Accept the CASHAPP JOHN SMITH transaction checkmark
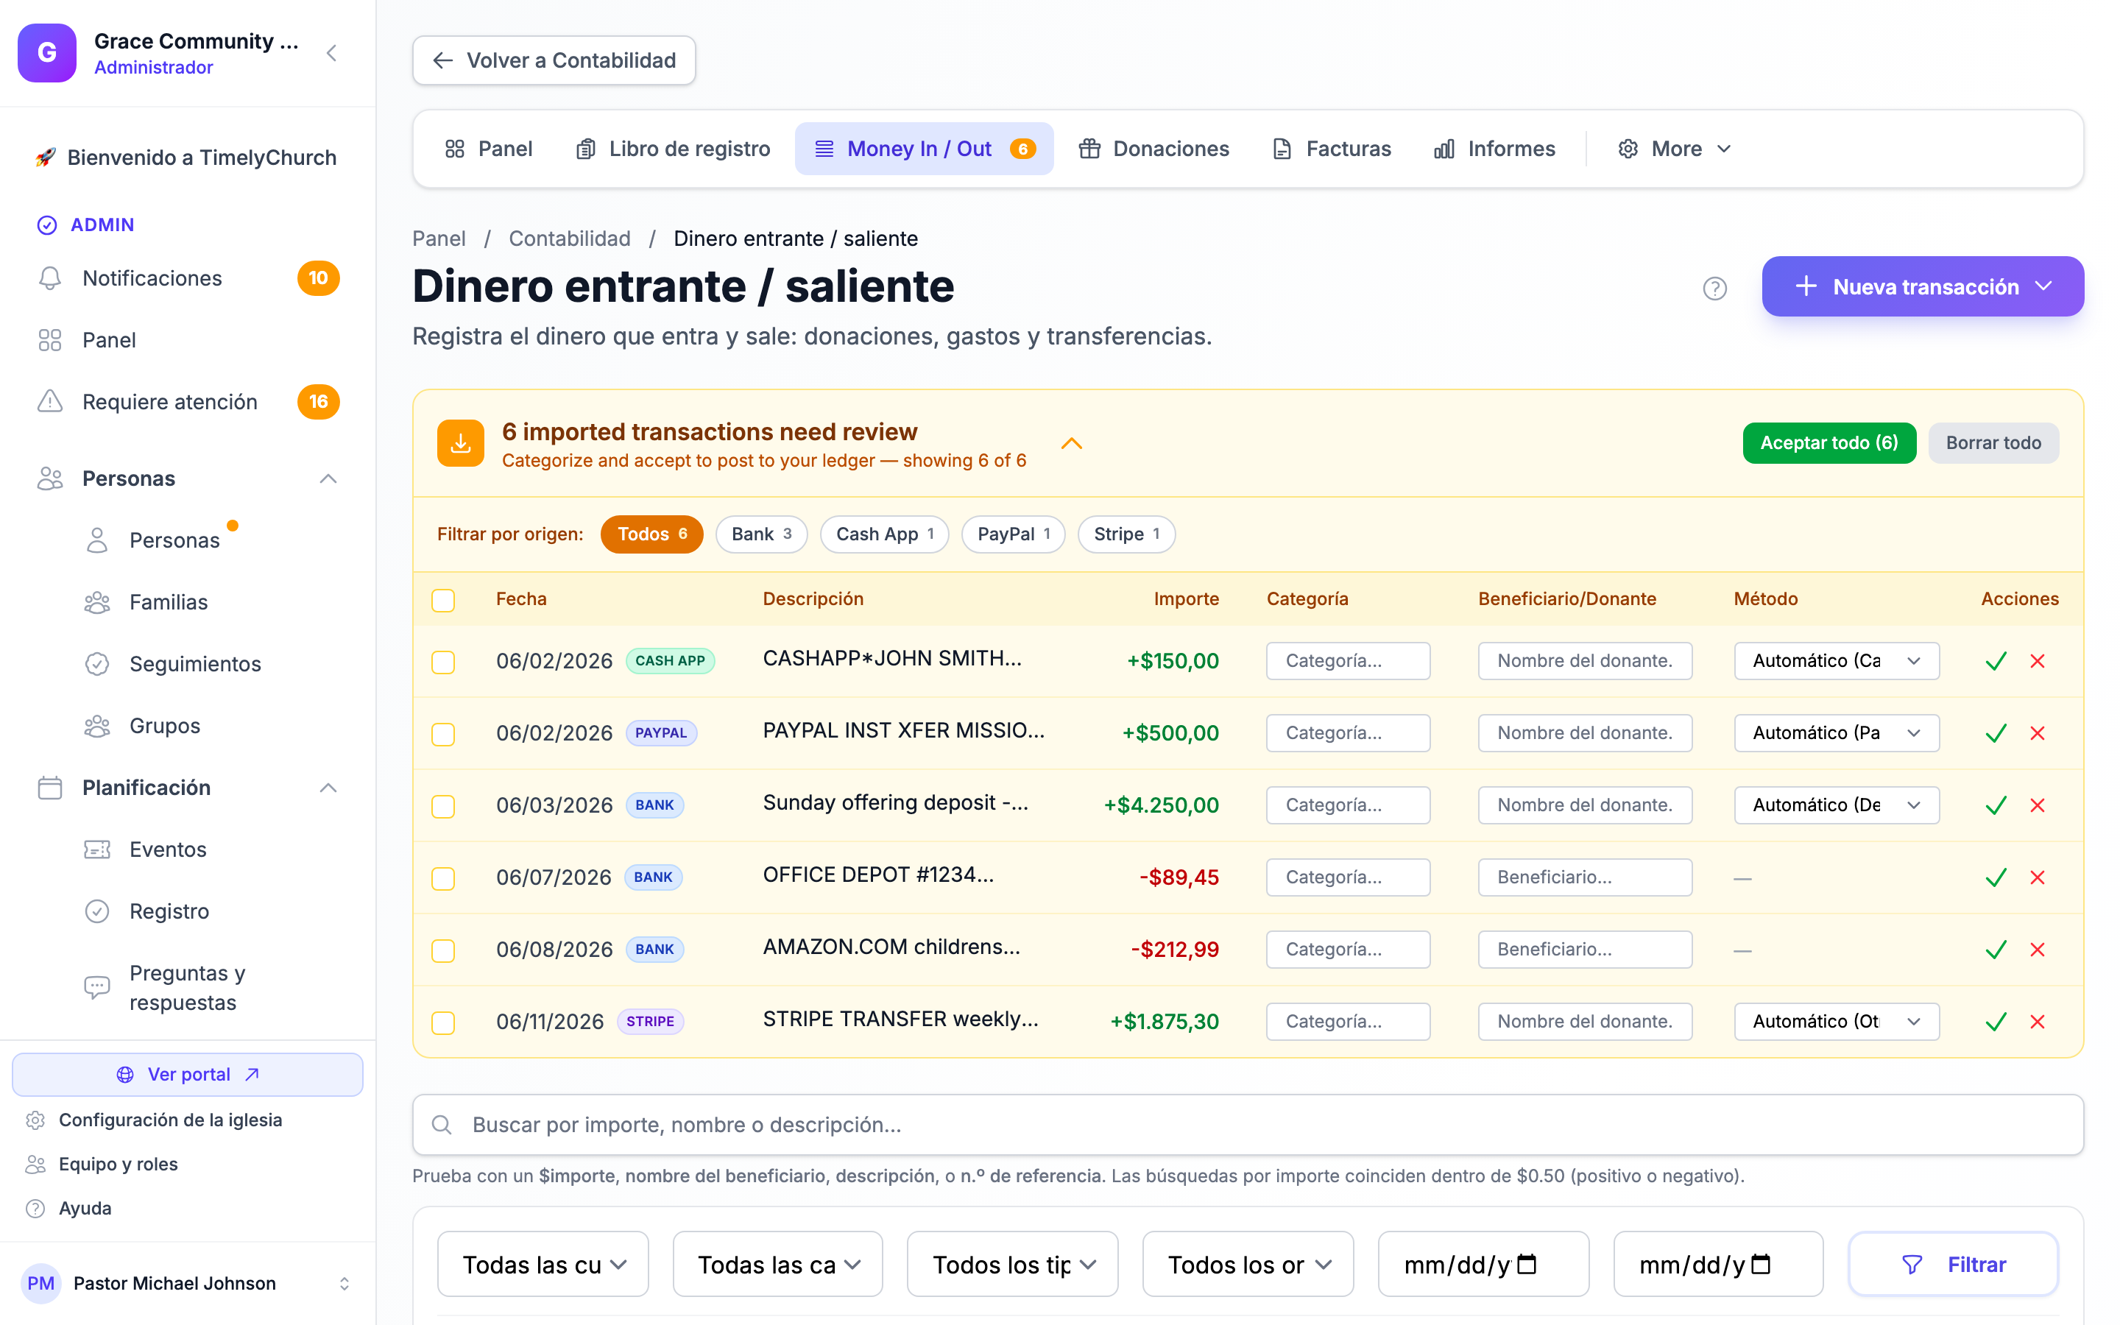This screenshot has width=2120, height=1325. 1996,662
